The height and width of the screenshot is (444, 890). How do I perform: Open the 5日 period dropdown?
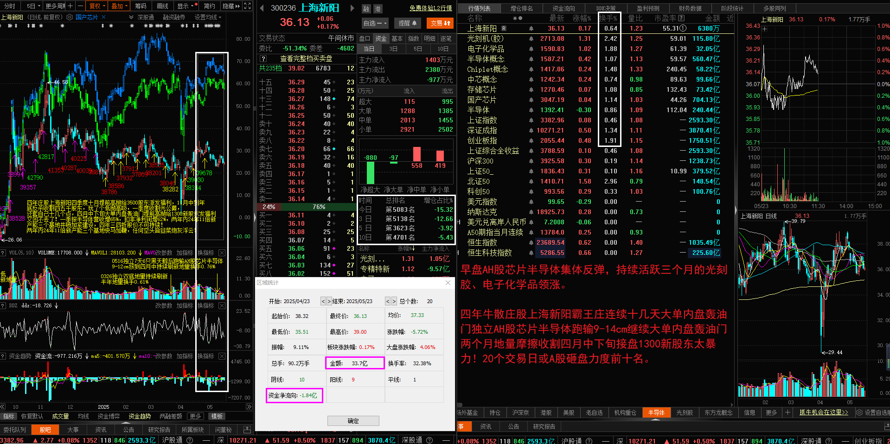tap(34, 6)
